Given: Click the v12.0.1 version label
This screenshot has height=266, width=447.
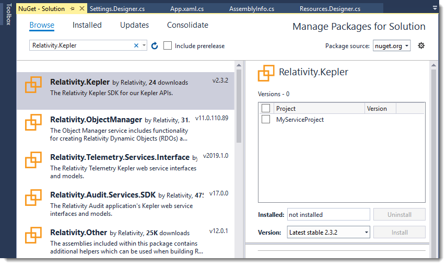Looking at the screenshot, I should coord(219,231).
